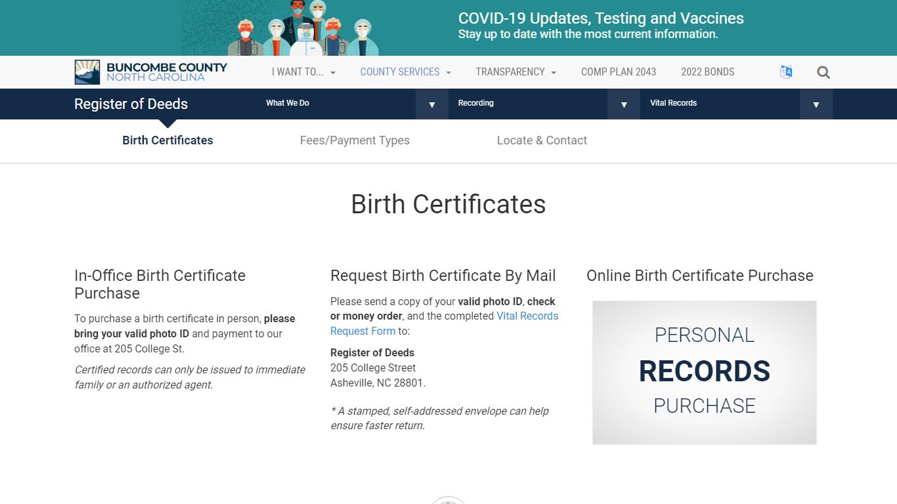Click the What We Do menu label
This screenshot has width=897, height=504.
[x=288, y=103]
